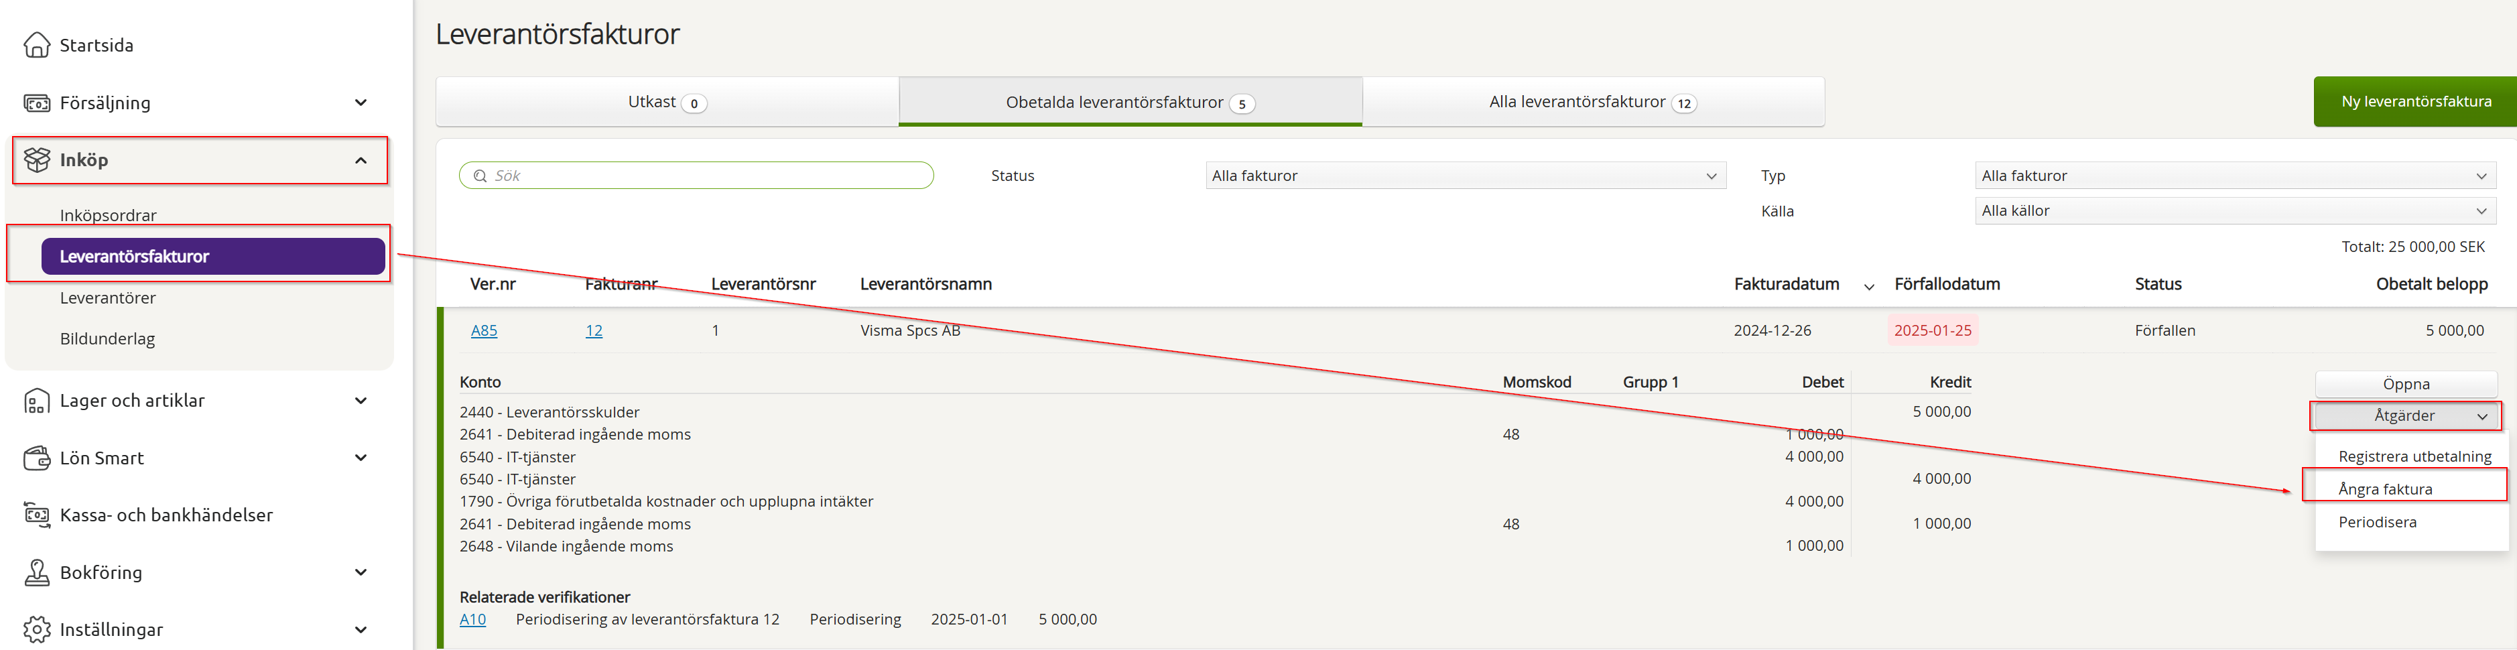
Task: Click overdue date 2025-01-25
Action: [x=1933, y=330]
